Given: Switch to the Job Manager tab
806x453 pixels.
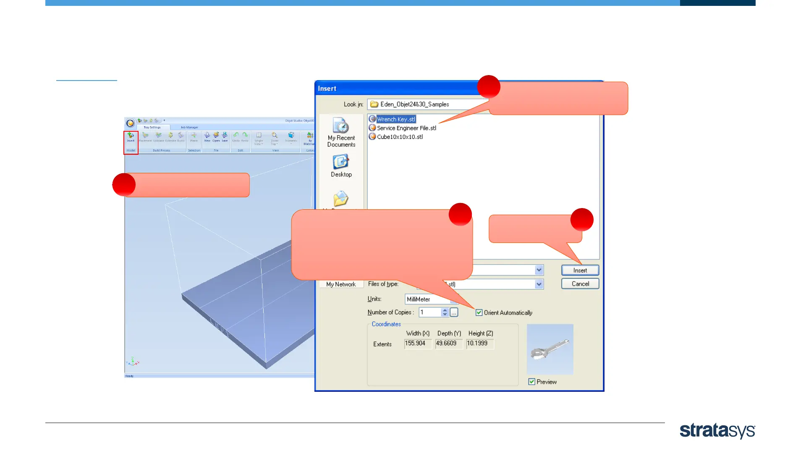Looking at the screenshot, I should pyautogui.click(x=189, y=127).
